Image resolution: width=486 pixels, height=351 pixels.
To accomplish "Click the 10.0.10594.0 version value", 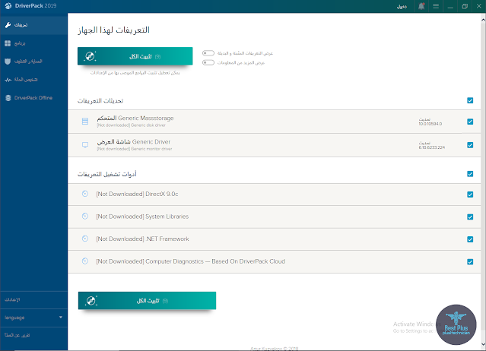I will 430,124.
